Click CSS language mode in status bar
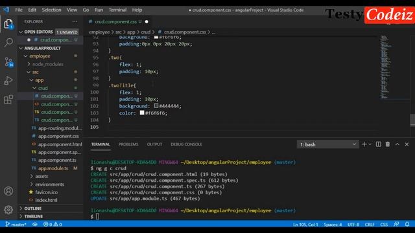The width and height of the screenshot is (415, 233). pyautogui.click(x=384, y=225)
